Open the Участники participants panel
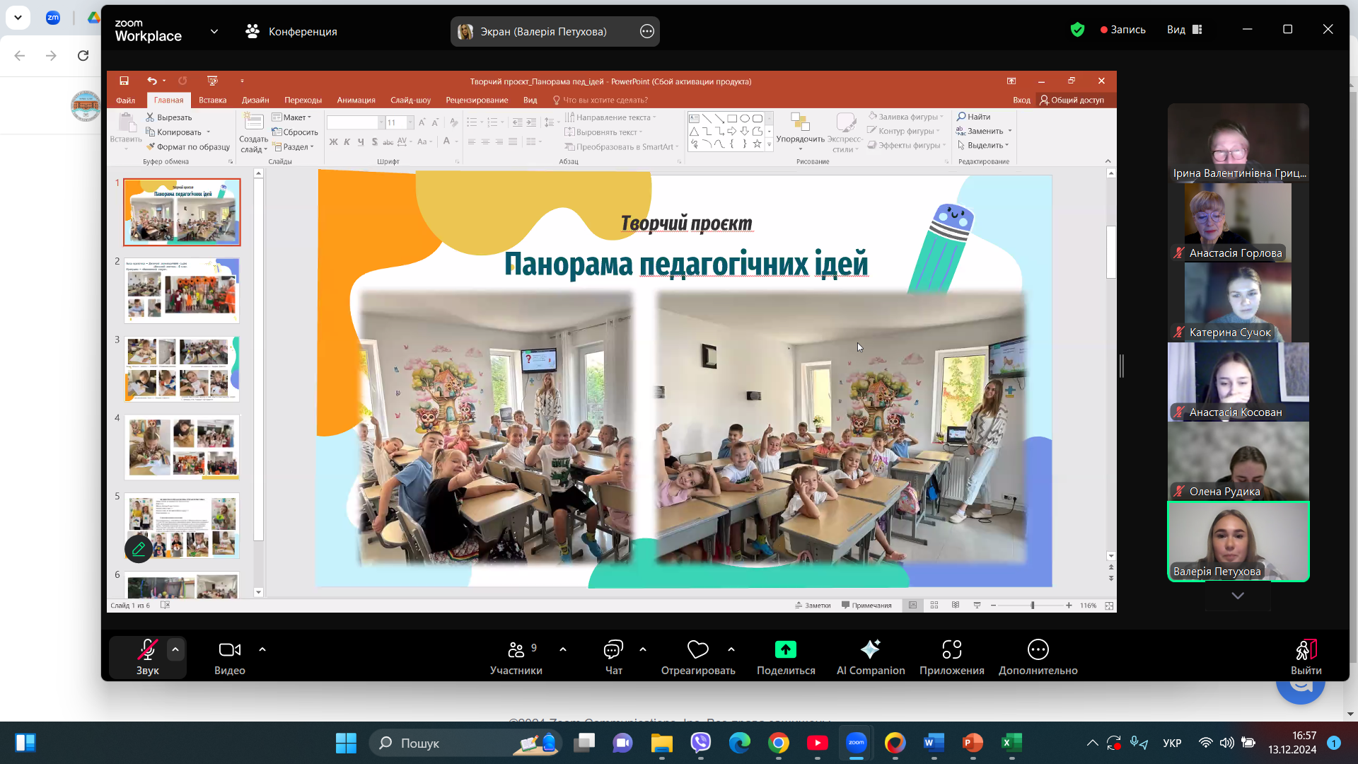Image resolution: width=1358 pixels, height=764 pixels. click(x=516, y=656)
